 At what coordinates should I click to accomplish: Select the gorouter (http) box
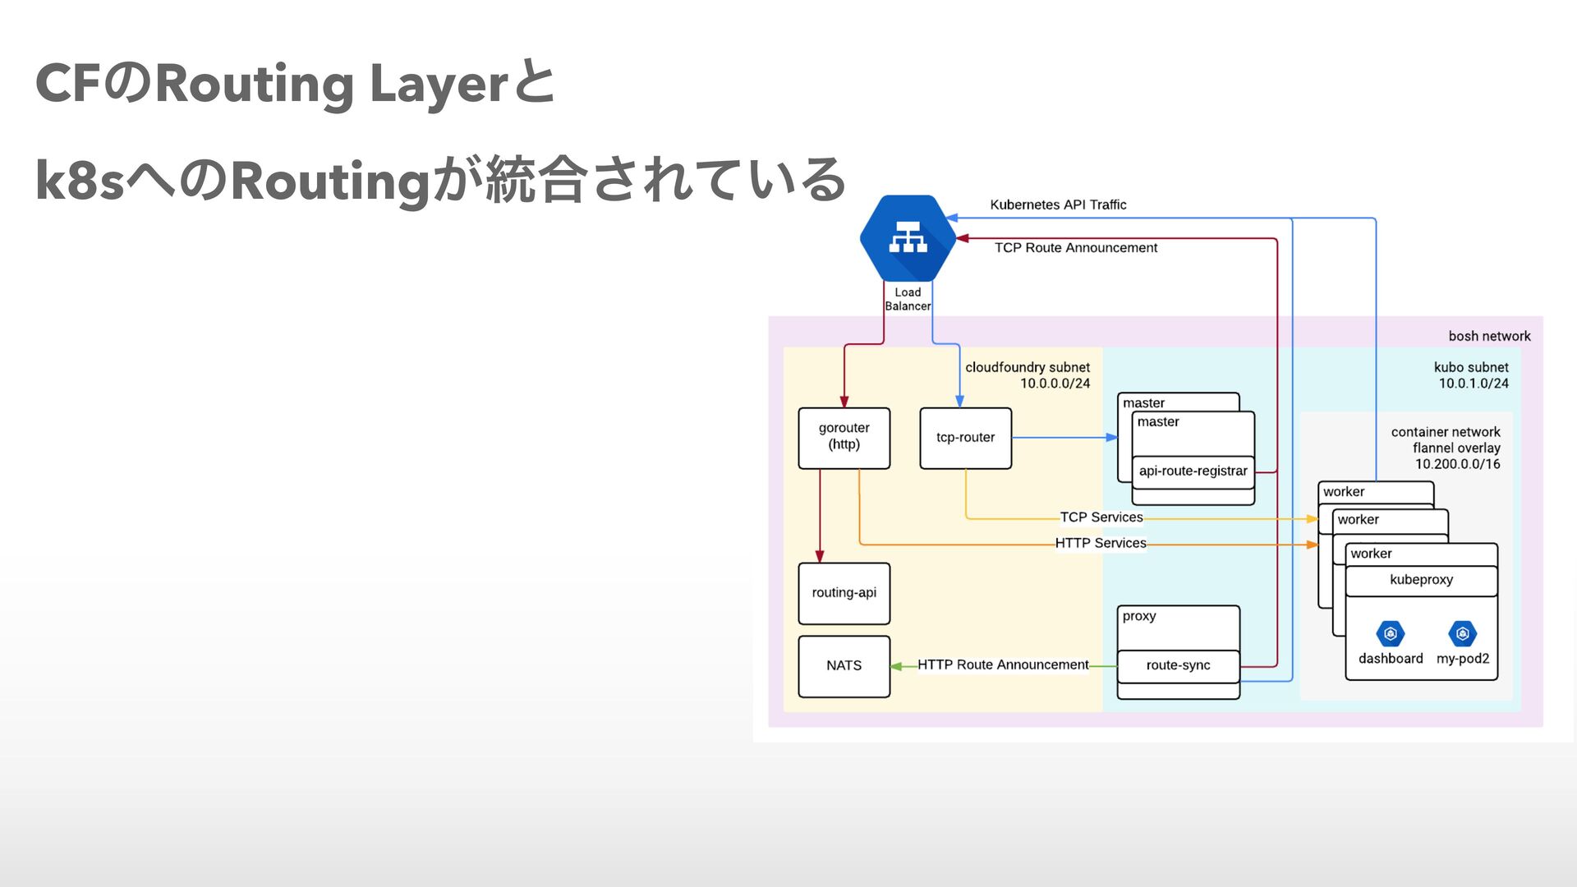(844, 438)
